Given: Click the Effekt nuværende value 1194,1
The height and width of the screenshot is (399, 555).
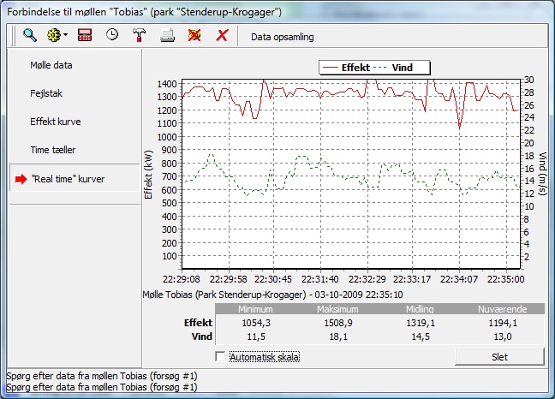Looking at the screenshot, I should point(503,323).
